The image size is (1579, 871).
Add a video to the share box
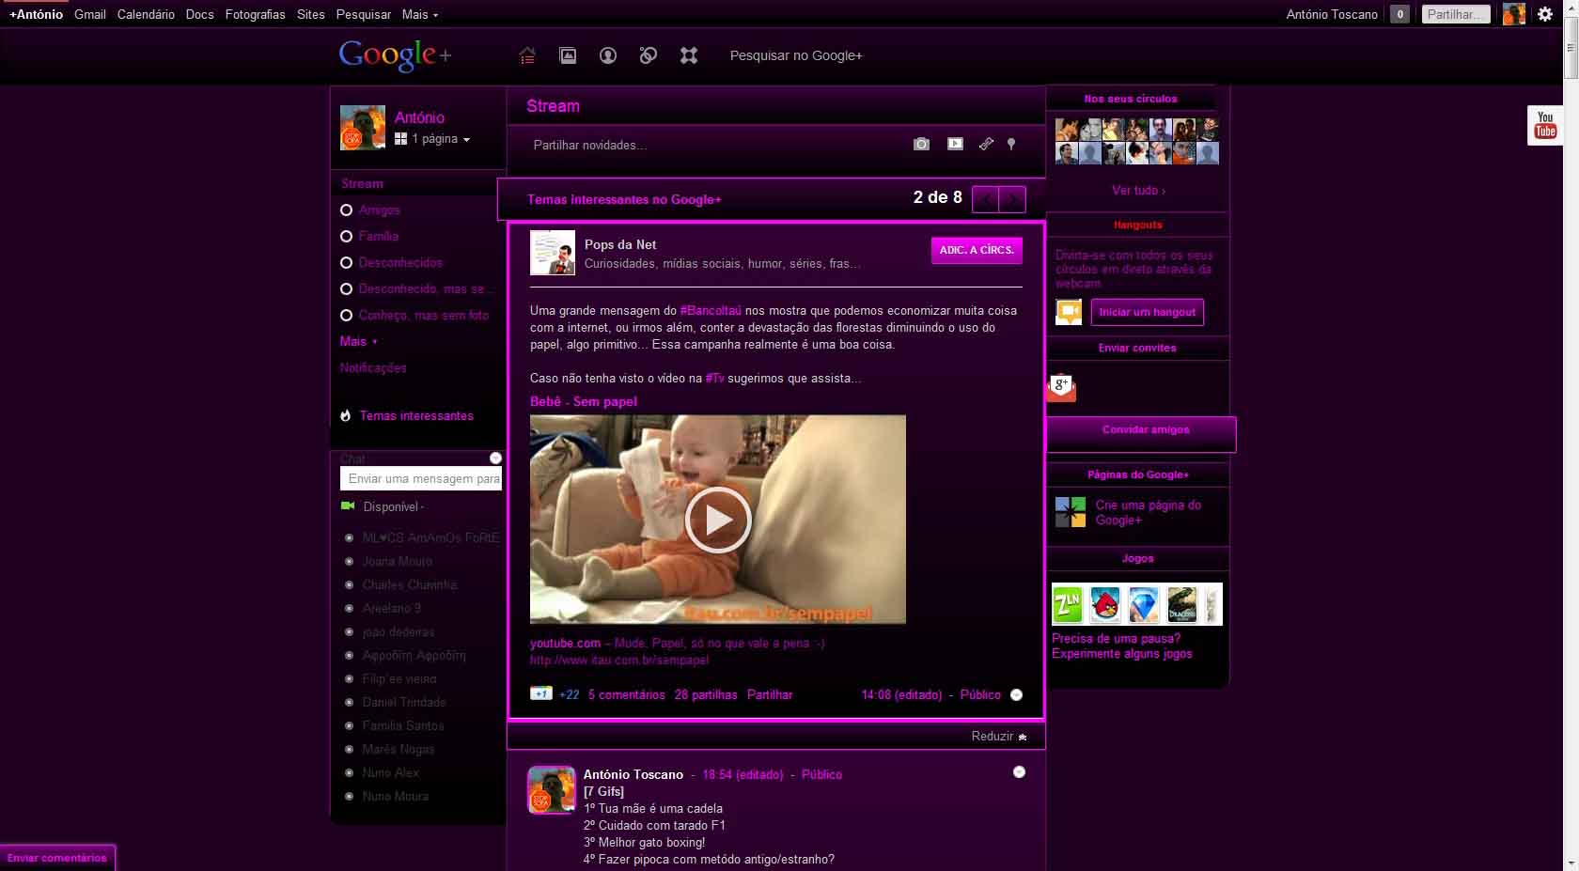click(x=955, y=144)
